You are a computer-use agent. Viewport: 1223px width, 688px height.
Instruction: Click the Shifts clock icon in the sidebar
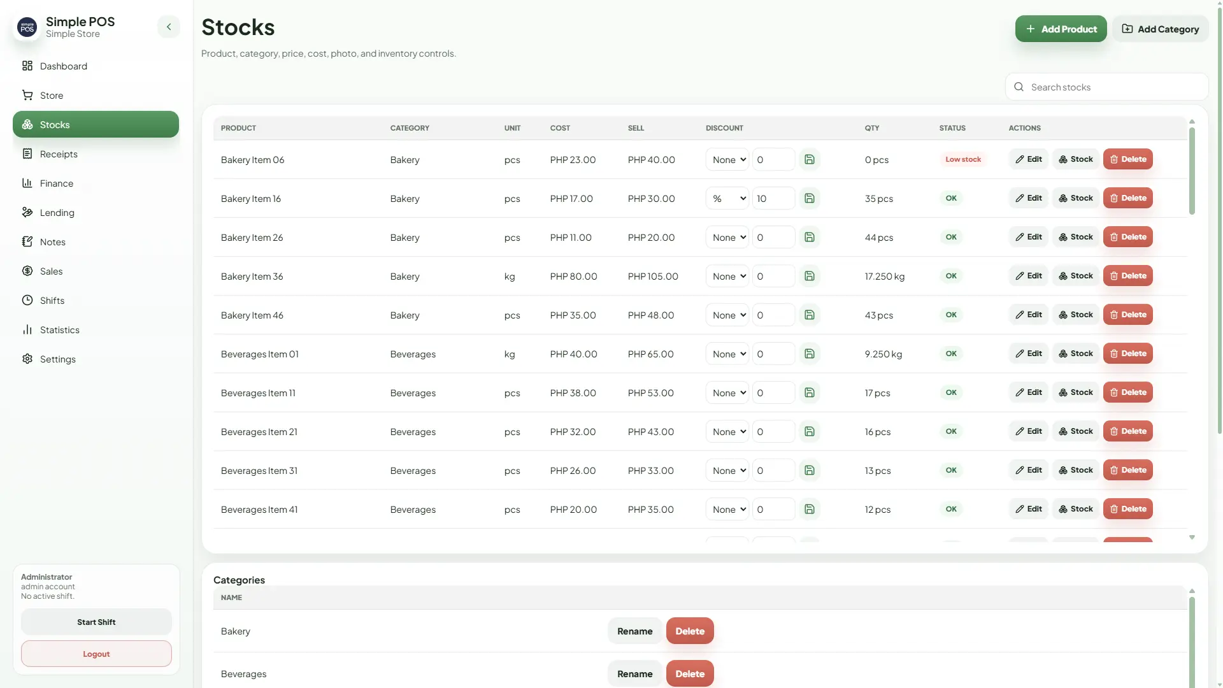(x=27, y=300)
